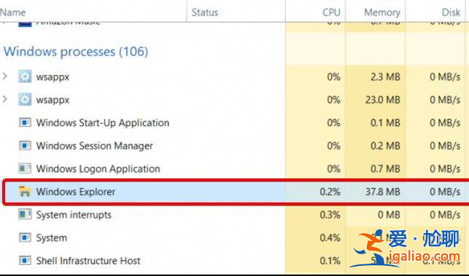Select the Shell Infrastructure Host row name
The image size is (469, 276).
(x=88, y=261)
